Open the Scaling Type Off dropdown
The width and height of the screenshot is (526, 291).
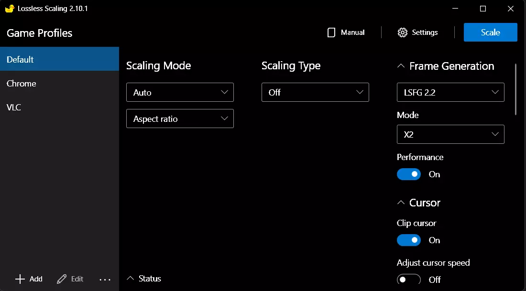[x=315, y=92]
